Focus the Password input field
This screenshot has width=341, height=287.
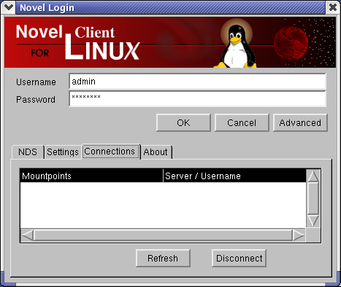197,99
